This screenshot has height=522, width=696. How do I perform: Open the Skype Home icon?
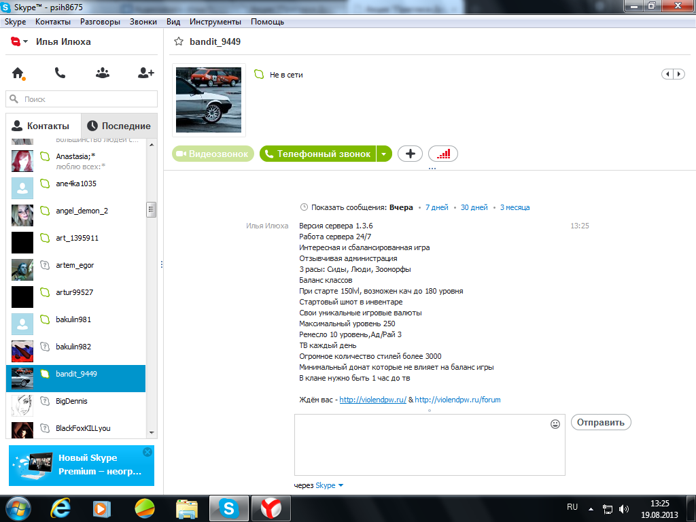(x=18, y=73)
